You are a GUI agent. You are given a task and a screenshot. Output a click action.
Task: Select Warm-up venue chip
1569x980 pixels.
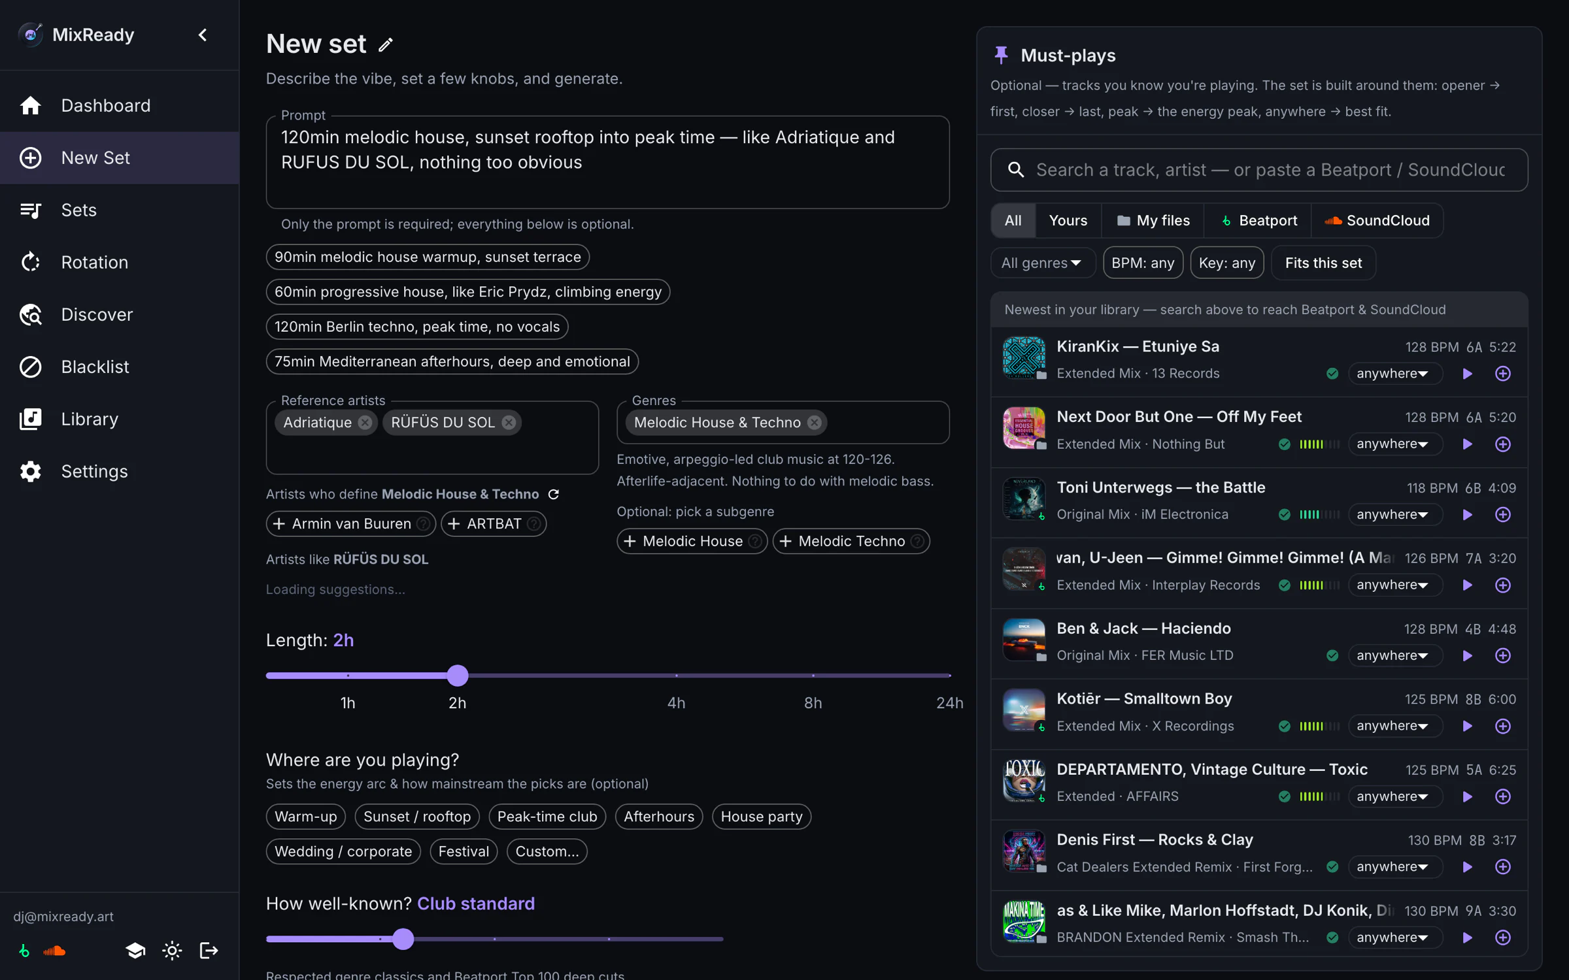305,817
